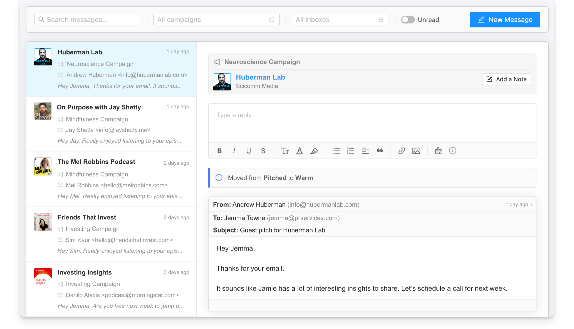
Task: Insert a hyperlink with the link icon
Action: pos(402,151)
